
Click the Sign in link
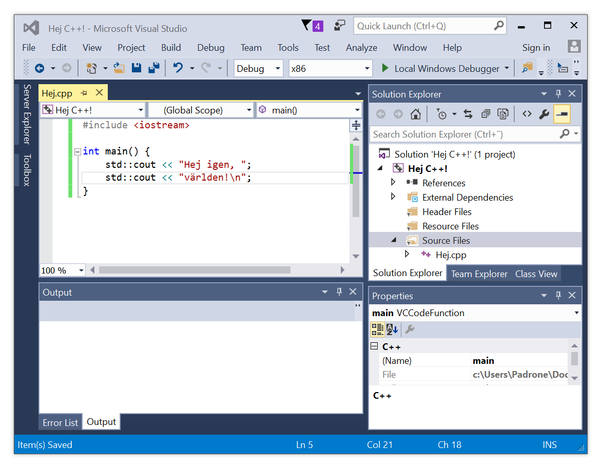pyautogui.click(x=536, y=48)
